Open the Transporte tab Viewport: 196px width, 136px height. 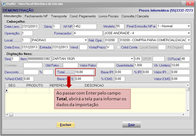coord(59,16)
